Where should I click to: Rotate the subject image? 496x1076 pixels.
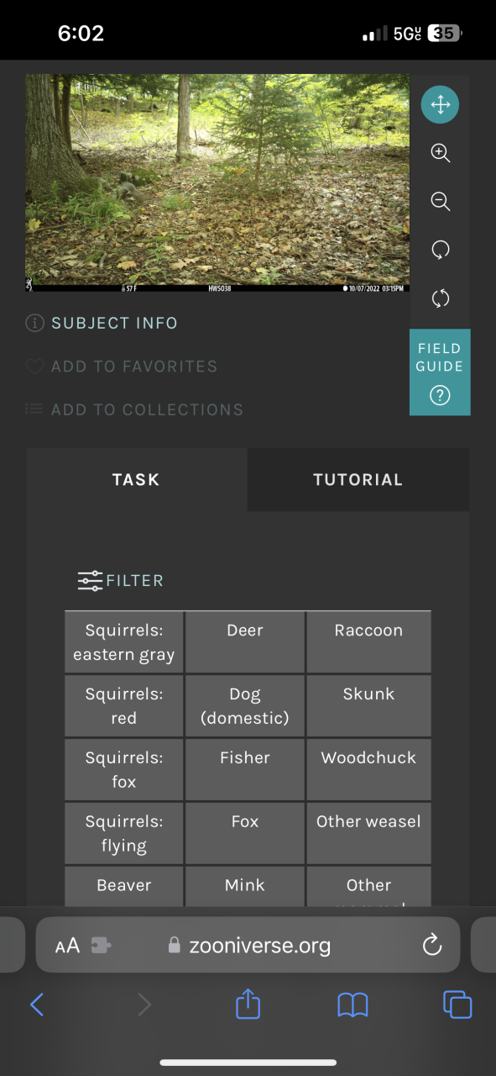441,250
